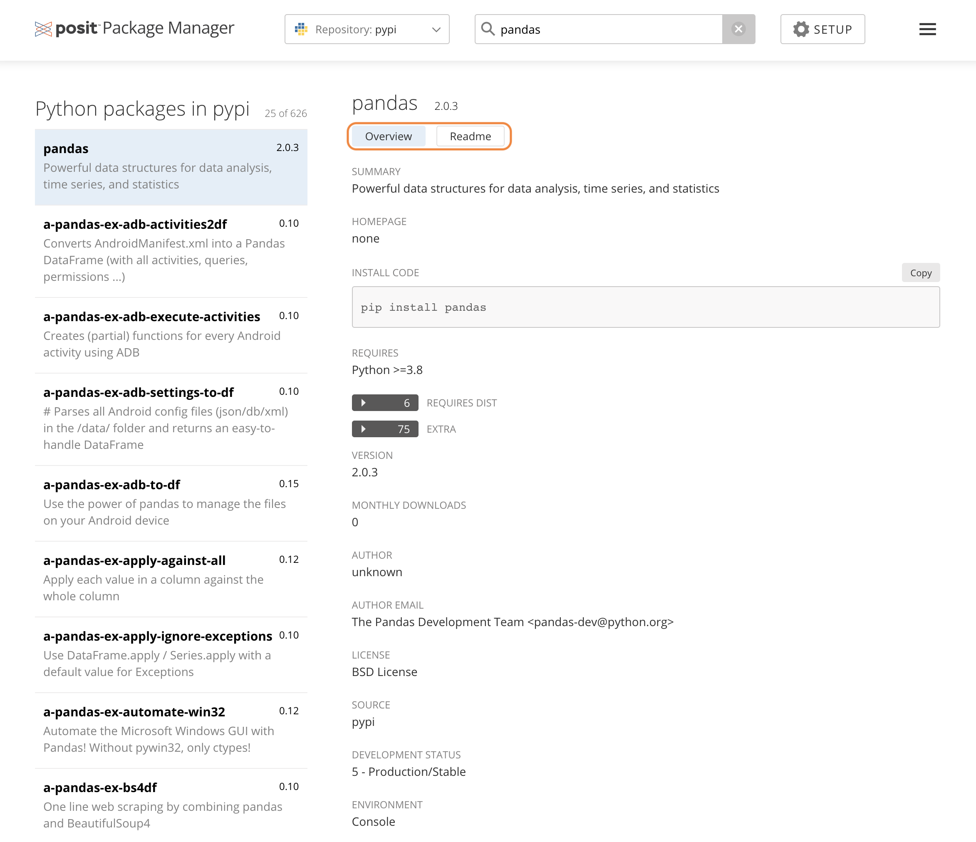Click the posit Package Manager logo
976x842 pixels.
point(134,28)
